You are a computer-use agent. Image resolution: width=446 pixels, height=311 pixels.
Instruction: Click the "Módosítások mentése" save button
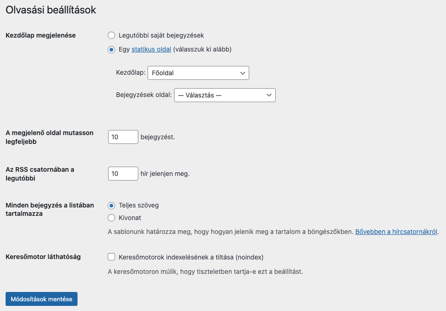pos(41,299)
